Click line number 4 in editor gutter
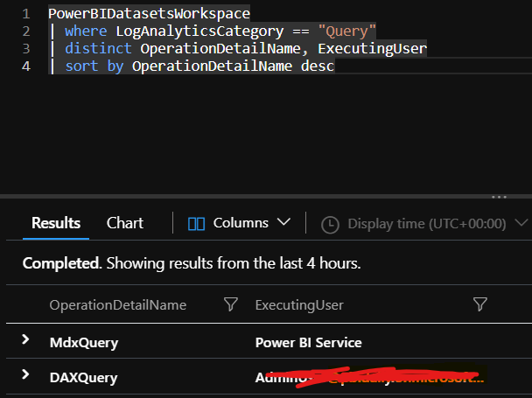This screenshot has width=532, height=398. (x=26, y=66)
